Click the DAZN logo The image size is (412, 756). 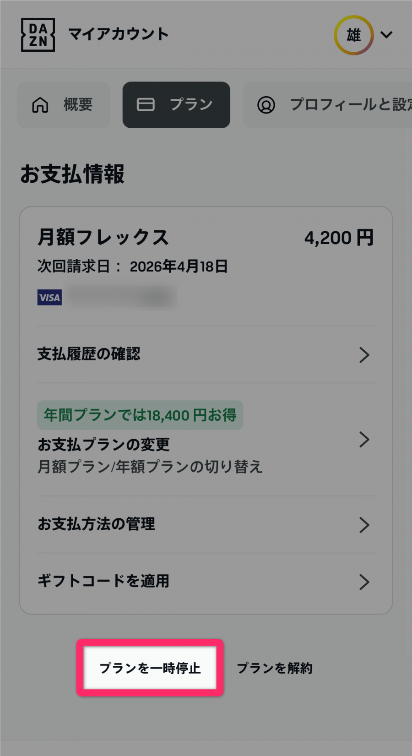coord(38,35)
